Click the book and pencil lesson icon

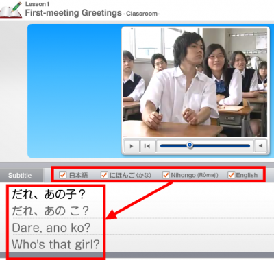pos(12,10)
